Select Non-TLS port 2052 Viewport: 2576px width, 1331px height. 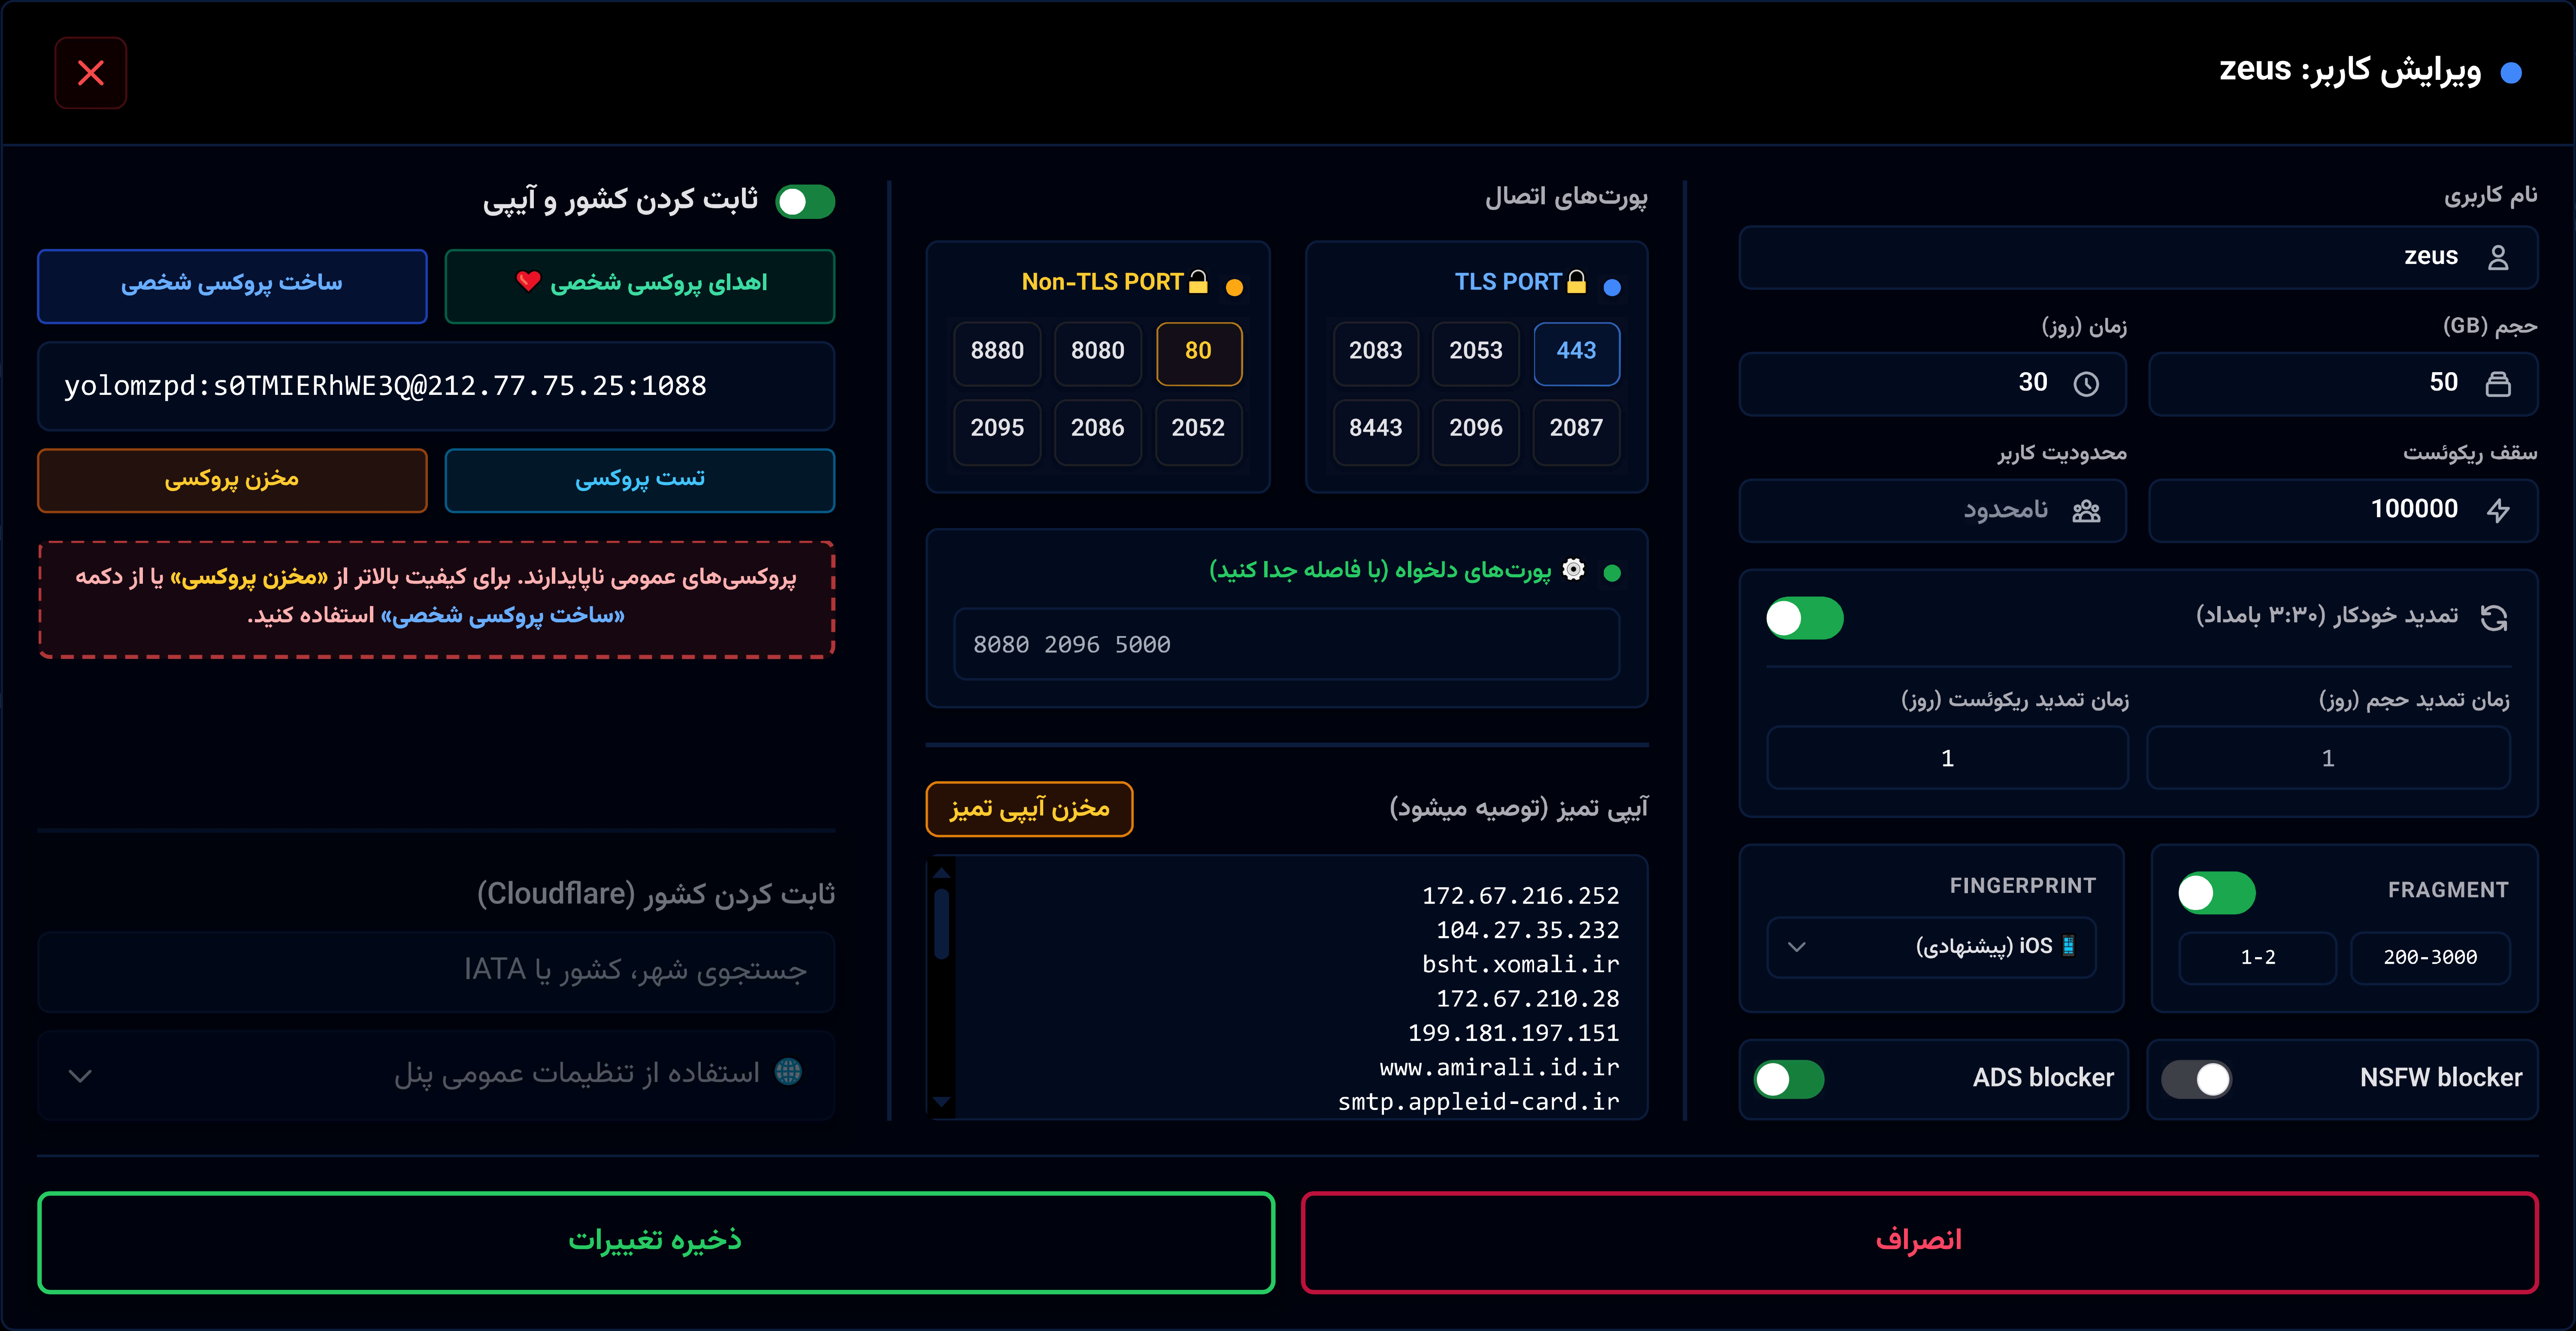[1198, 432]
